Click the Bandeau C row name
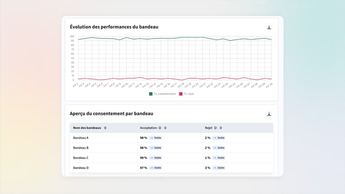The height and width of the screenshot is (194, 345). (x=81, y=158)
